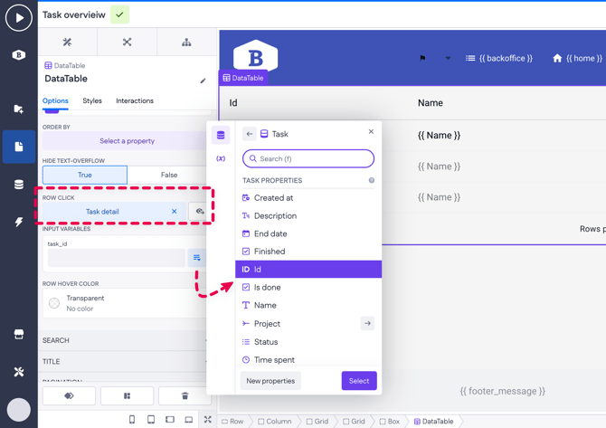Click the property search input field
This screenshot has width=606, height=428.
point(308,158)
